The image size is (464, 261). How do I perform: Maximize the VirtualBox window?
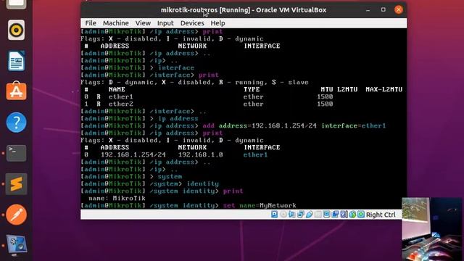pyautogui.click(x=384, y=9)
